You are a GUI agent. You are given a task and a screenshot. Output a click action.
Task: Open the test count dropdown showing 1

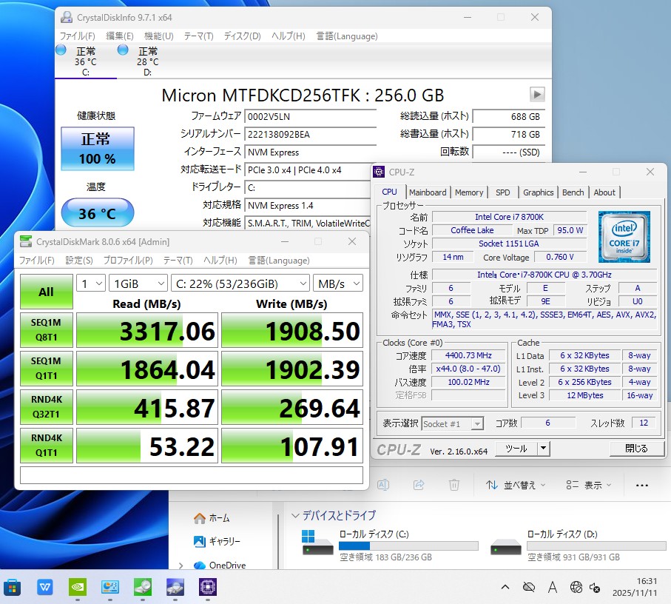[90, 283]
